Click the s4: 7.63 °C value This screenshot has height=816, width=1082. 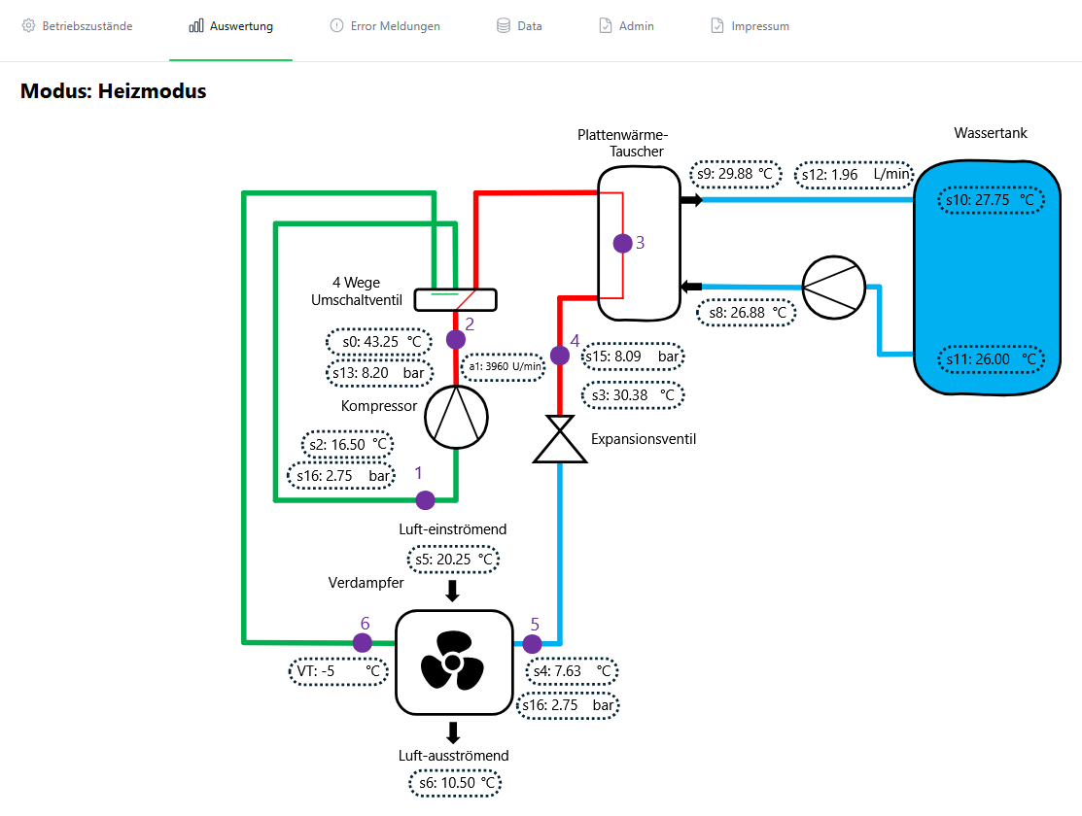(572, 671)
